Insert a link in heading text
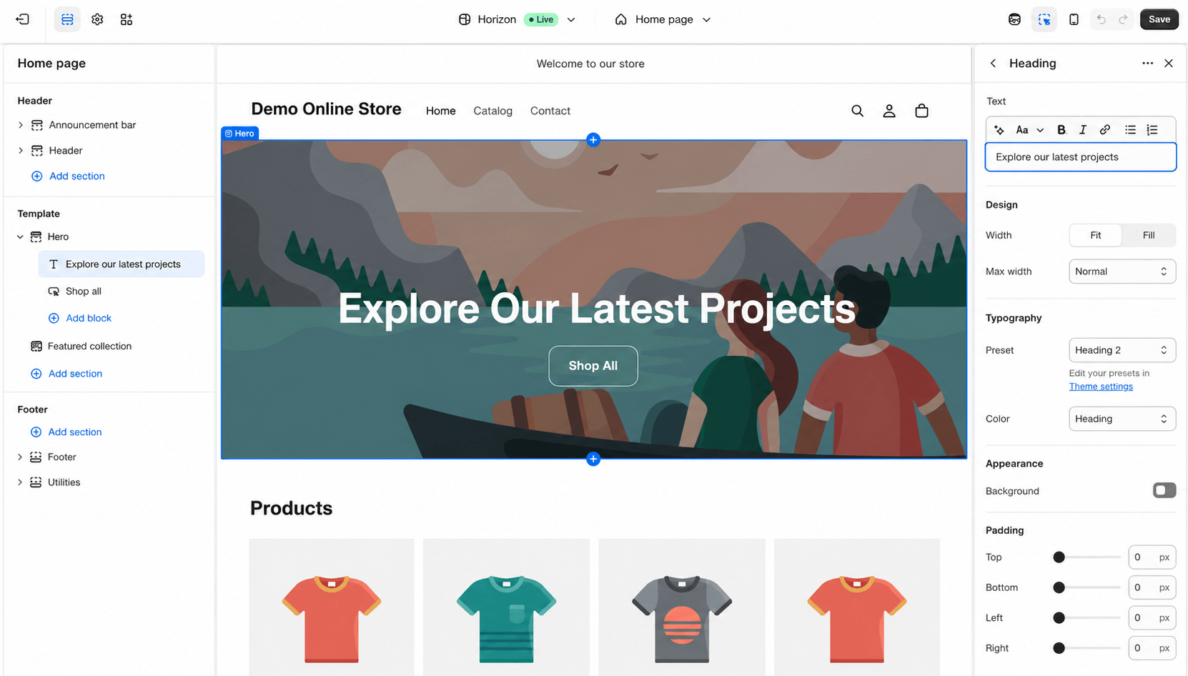The image size is (1188, 676). pyautogui.click(x=1105, y=130)
